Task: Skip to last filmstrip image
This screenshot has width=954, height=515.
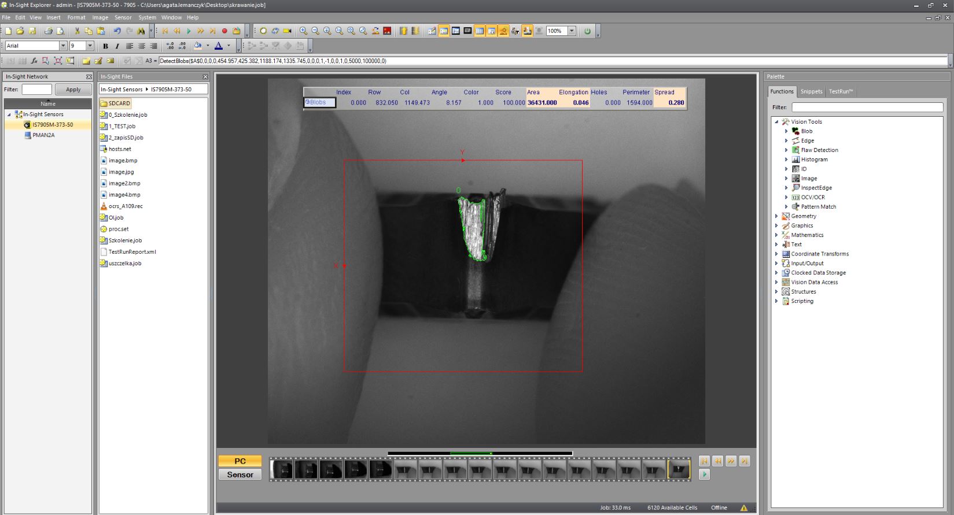Action: pos(745,461)
